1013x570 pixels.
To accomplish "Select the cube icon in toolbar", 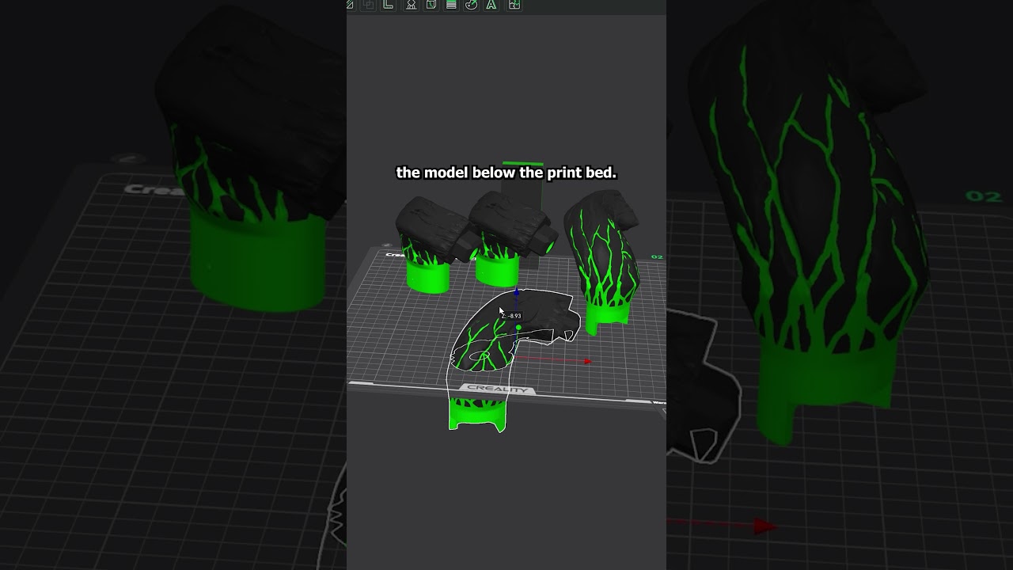I will pyautogui.click(x=431, y=5).
